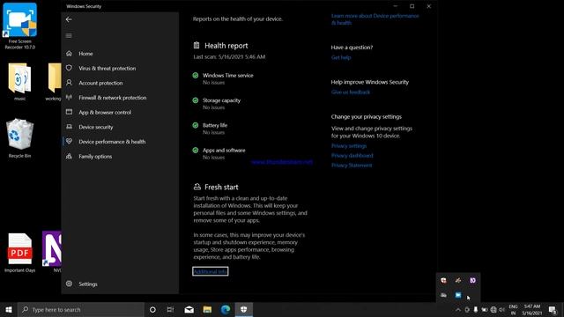This screenshot has height=317, width=564.
Task: Click the Additional info link
Action: 210,271
